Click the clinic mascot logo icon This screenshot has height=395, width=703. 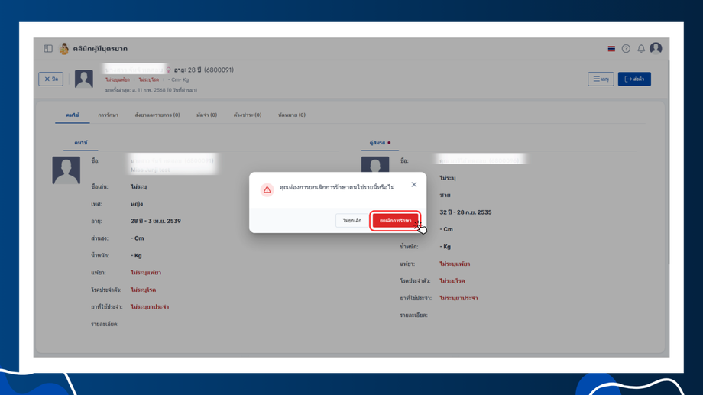pos(64,48)
